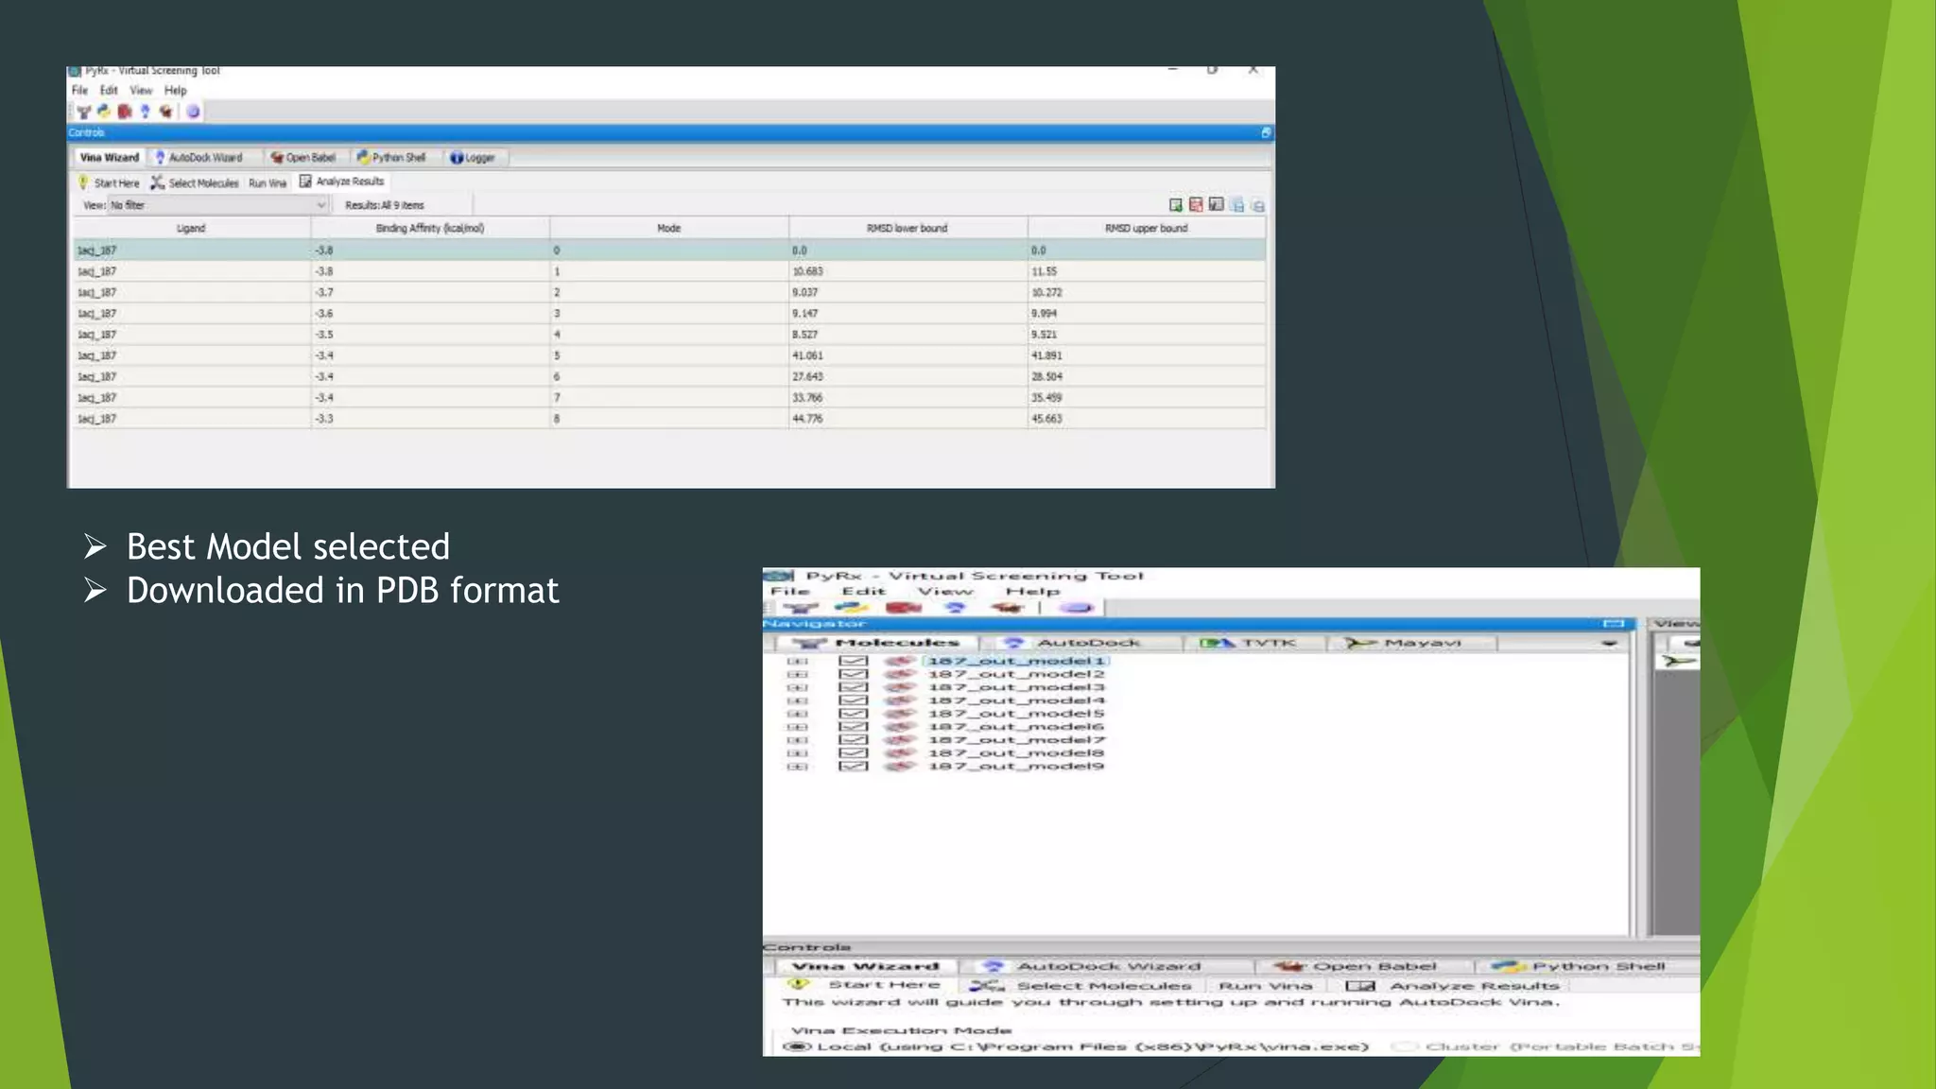The width and height of the screenshot is (1936, 1089).
Task: Click molecule load icon in lower PyRx toolbar
Action: (801, 608)
